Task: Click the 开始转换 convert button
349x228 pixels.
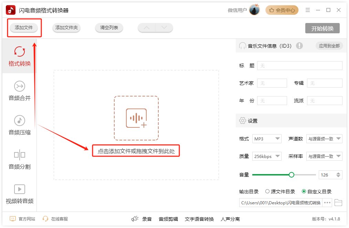Action: [x=323, y=29]
